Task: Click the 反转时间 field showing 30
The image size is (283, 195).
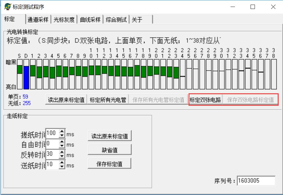Action: pyautogui.click(x=52, y=154)
